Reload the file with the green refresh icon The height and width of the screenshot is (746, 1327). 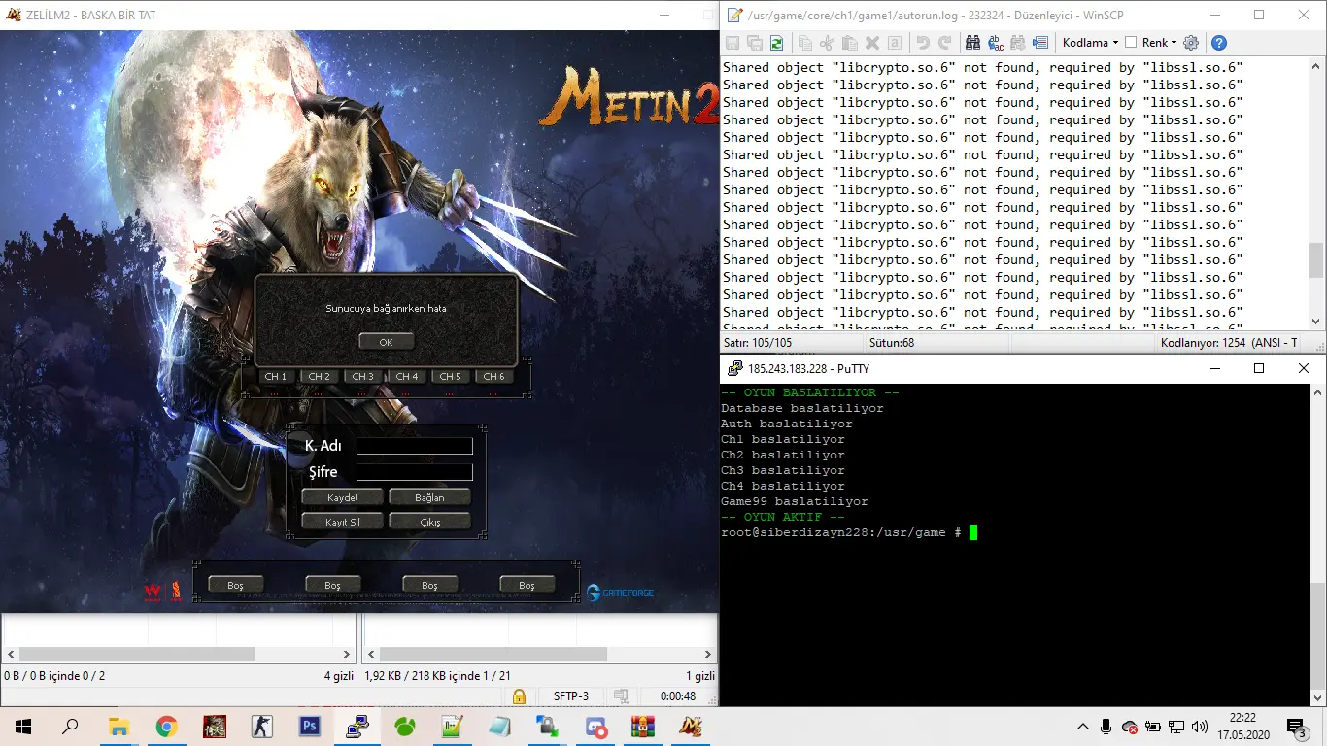click(x=777, y=43)
